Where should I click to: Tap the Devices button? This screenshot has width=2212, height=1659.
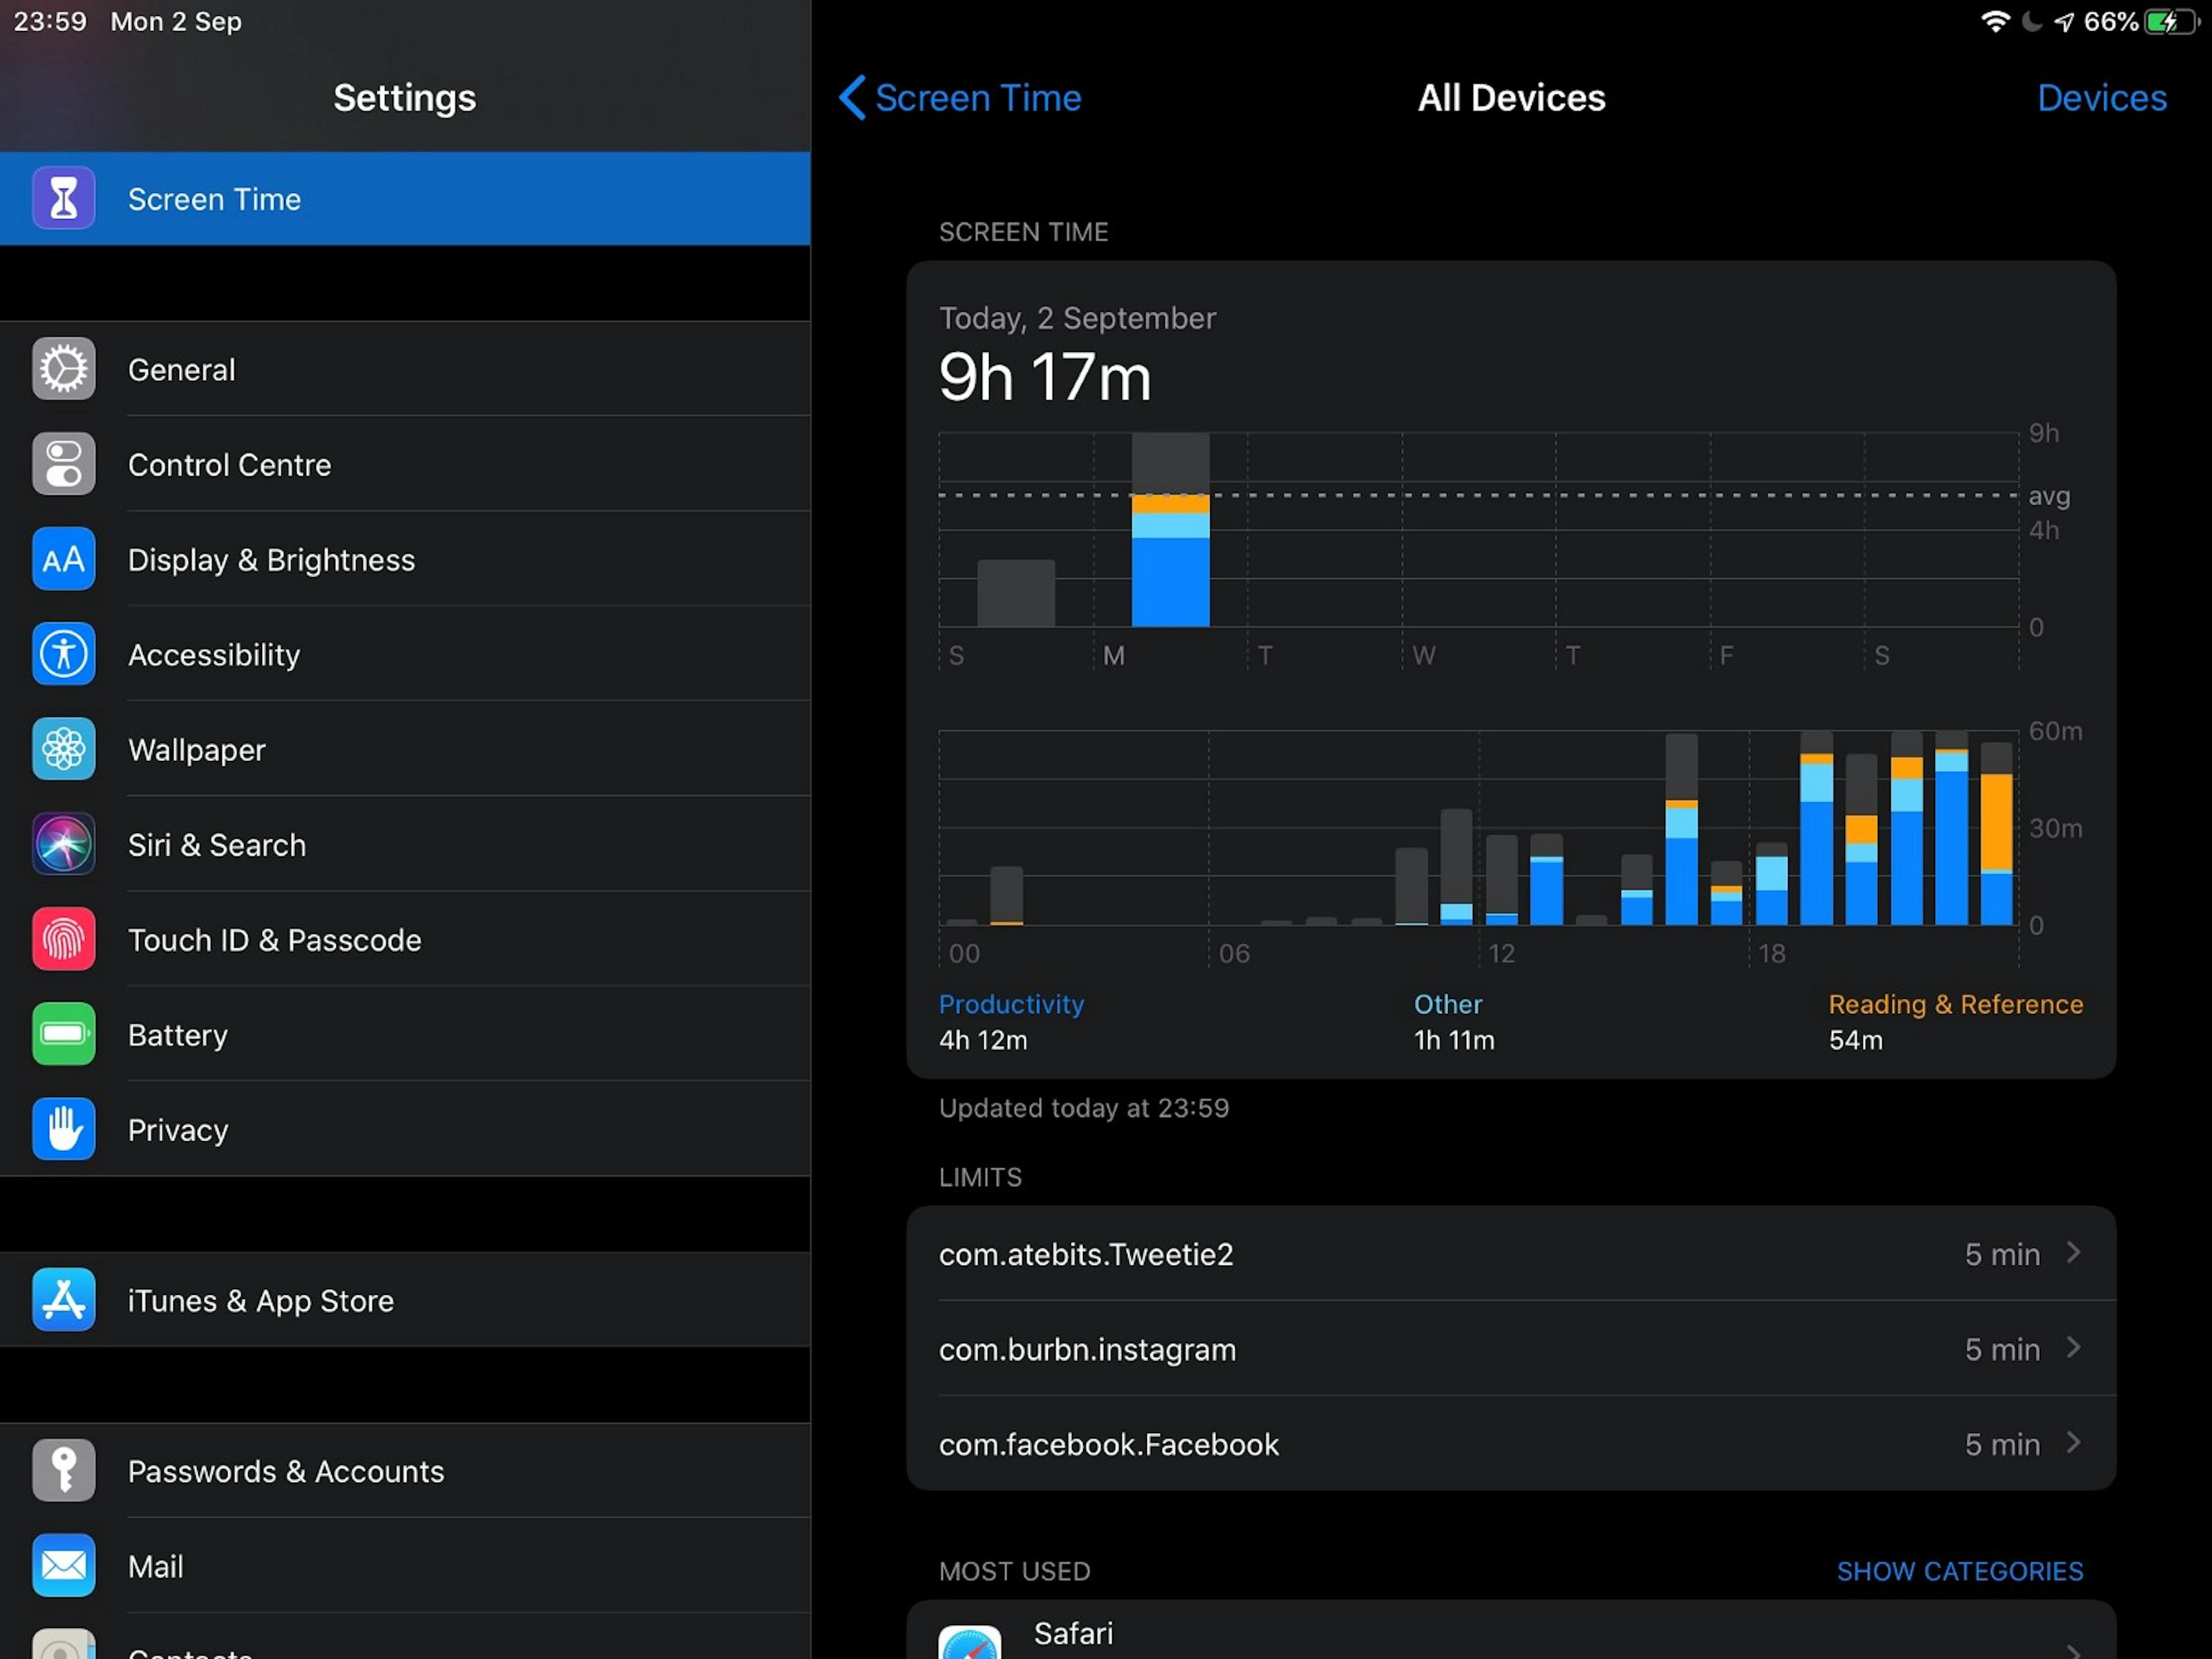click(2102, 98)
